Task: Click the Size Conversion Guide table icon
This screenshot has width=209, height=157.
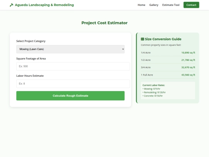Action: (142, 39)
